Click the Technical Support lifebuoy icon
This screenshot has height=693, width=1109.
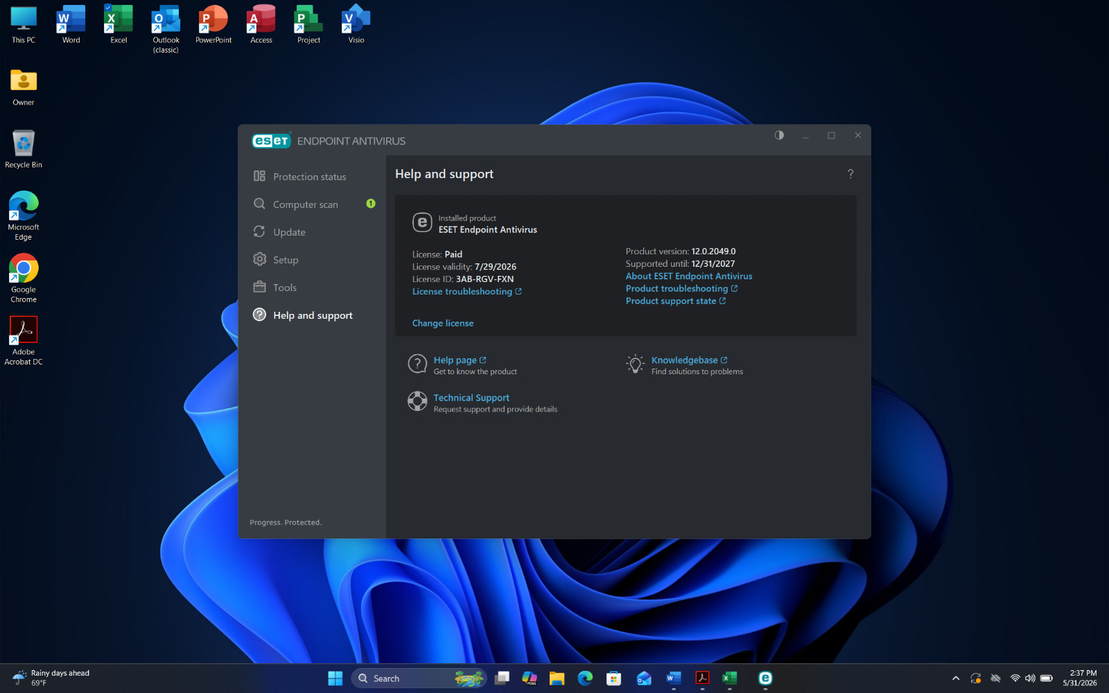[x=417, y=401]
